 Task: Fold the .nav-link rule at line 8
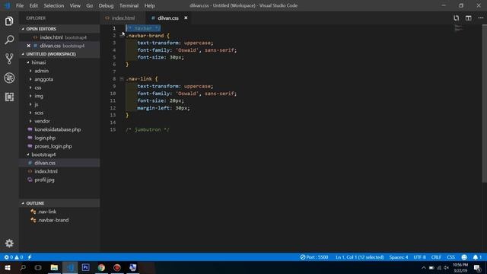pyautogui.click(x=122, y=79)
